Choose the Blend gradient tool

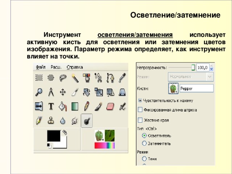(75, 106)
